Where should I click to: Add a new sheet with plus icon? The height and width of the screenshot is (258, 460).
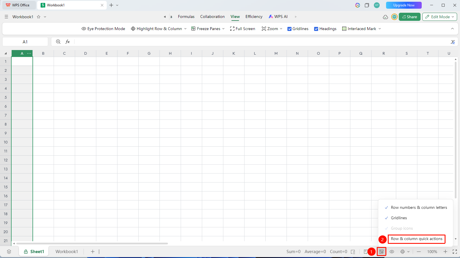tap(93, 252)
